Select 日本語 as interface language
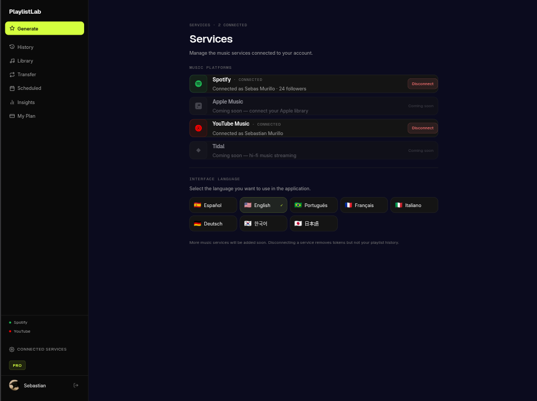 [x=314, y=223]
